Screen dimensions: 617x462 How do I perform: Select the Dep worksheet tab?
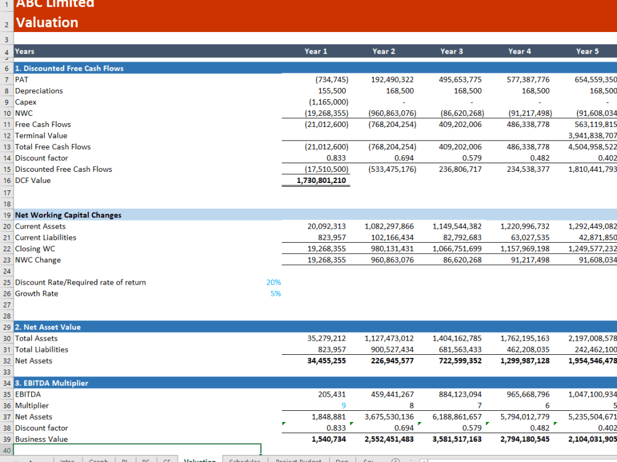[x=342, y=460]
